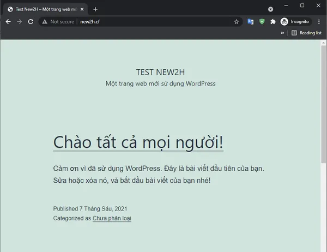Viewport: 327px width, 252px height.
Task: Open the Chưa phân loại category link
Action: [112, 218]
